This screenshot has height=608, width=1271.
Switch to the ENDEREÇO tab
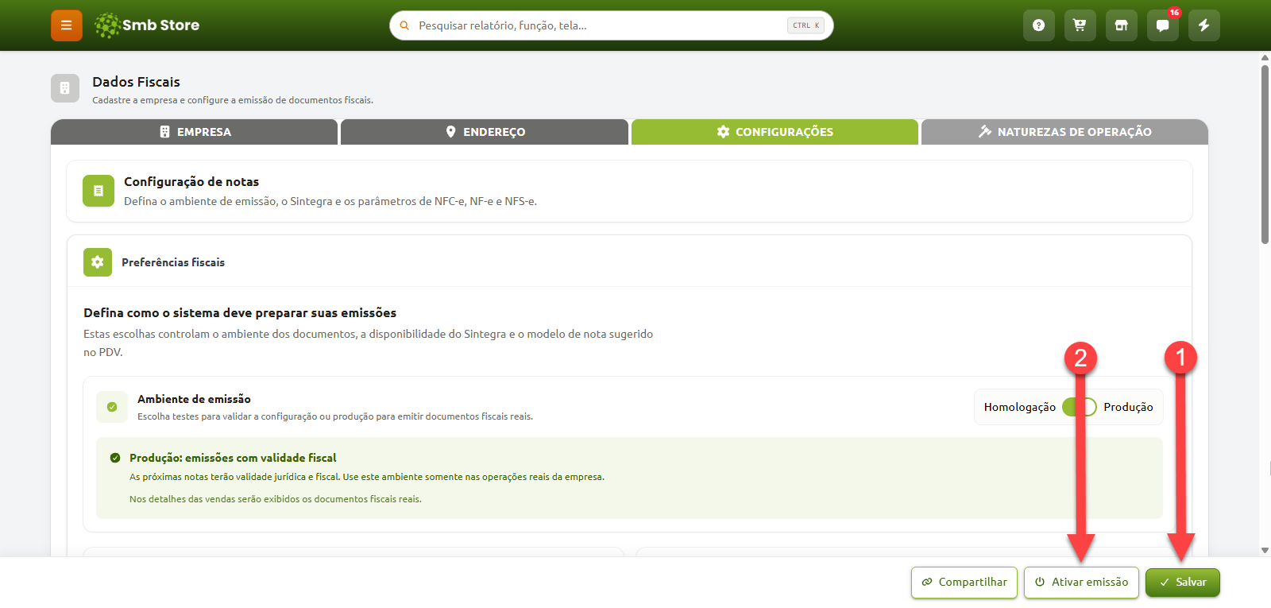pyautogui.click(x=485, y=132)
